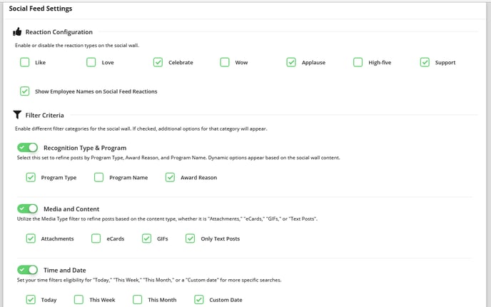
Task: Check the Program Name filter box
Action: coord(99,177)
